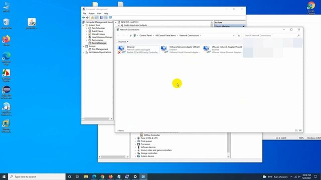This screenshot has width=321, height=180.
Task: Click the File Explorer taskbar icon
Action: click(x=86, y=176)
